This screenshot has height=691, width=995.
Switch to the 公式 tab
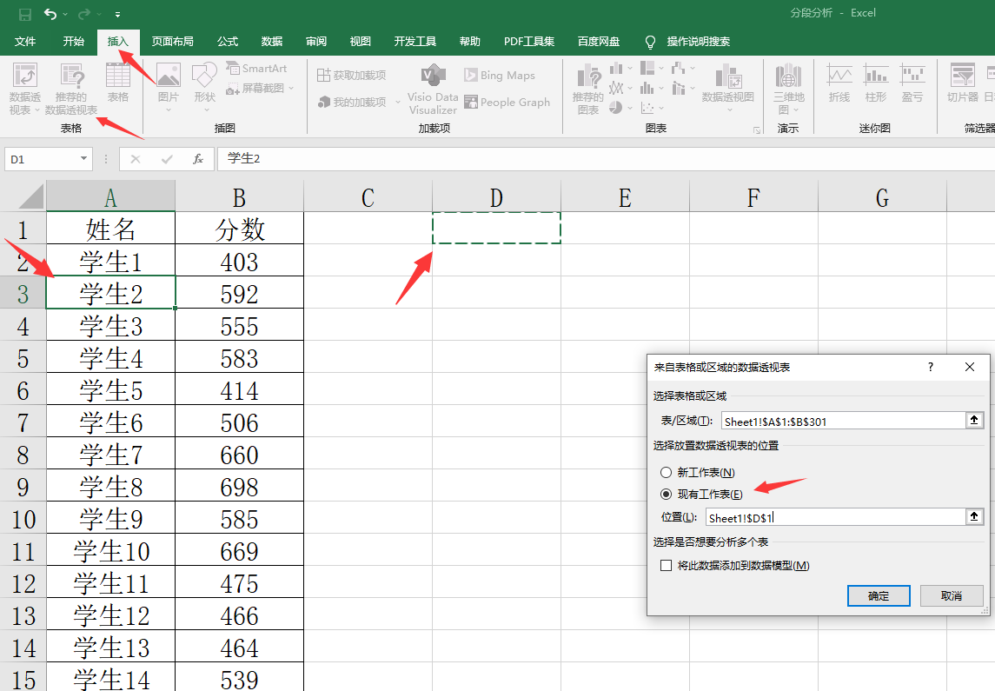click(227, 41)
